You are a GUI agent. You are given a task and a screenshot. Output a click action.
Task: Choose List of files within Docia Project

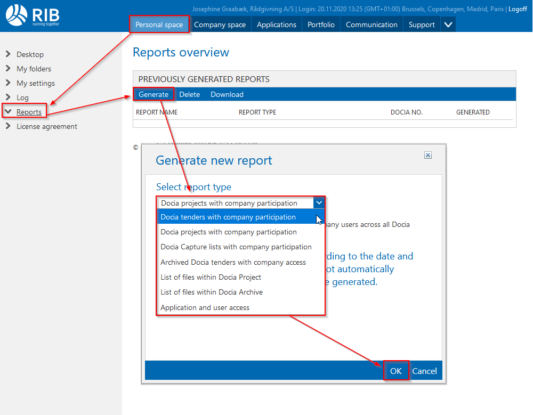pyautogui.click(x=241, y=277)
